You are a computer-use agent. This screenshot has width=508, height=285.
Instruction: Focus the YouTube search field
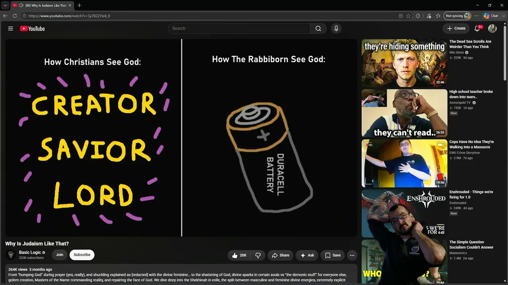pos(239,28)
